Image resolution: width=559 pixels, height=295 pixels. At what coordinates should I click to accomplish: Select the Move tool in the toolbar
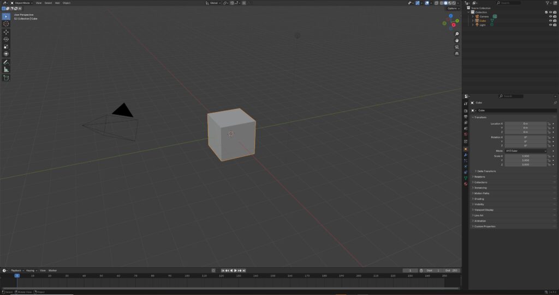(6, 32)
